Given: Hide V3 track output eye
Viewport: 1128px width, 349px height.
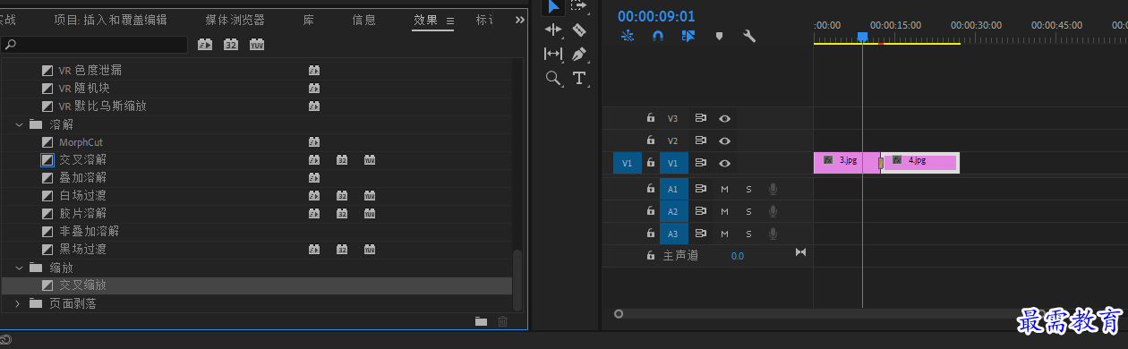Looking at the screenshot, I should point(725,118).
